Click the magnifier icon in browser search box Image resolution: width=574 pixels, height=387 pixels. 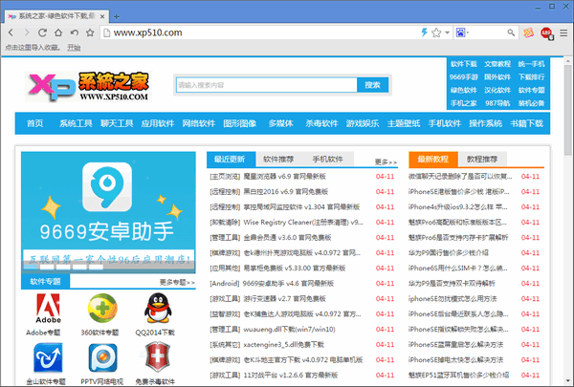tap(511, 32)
